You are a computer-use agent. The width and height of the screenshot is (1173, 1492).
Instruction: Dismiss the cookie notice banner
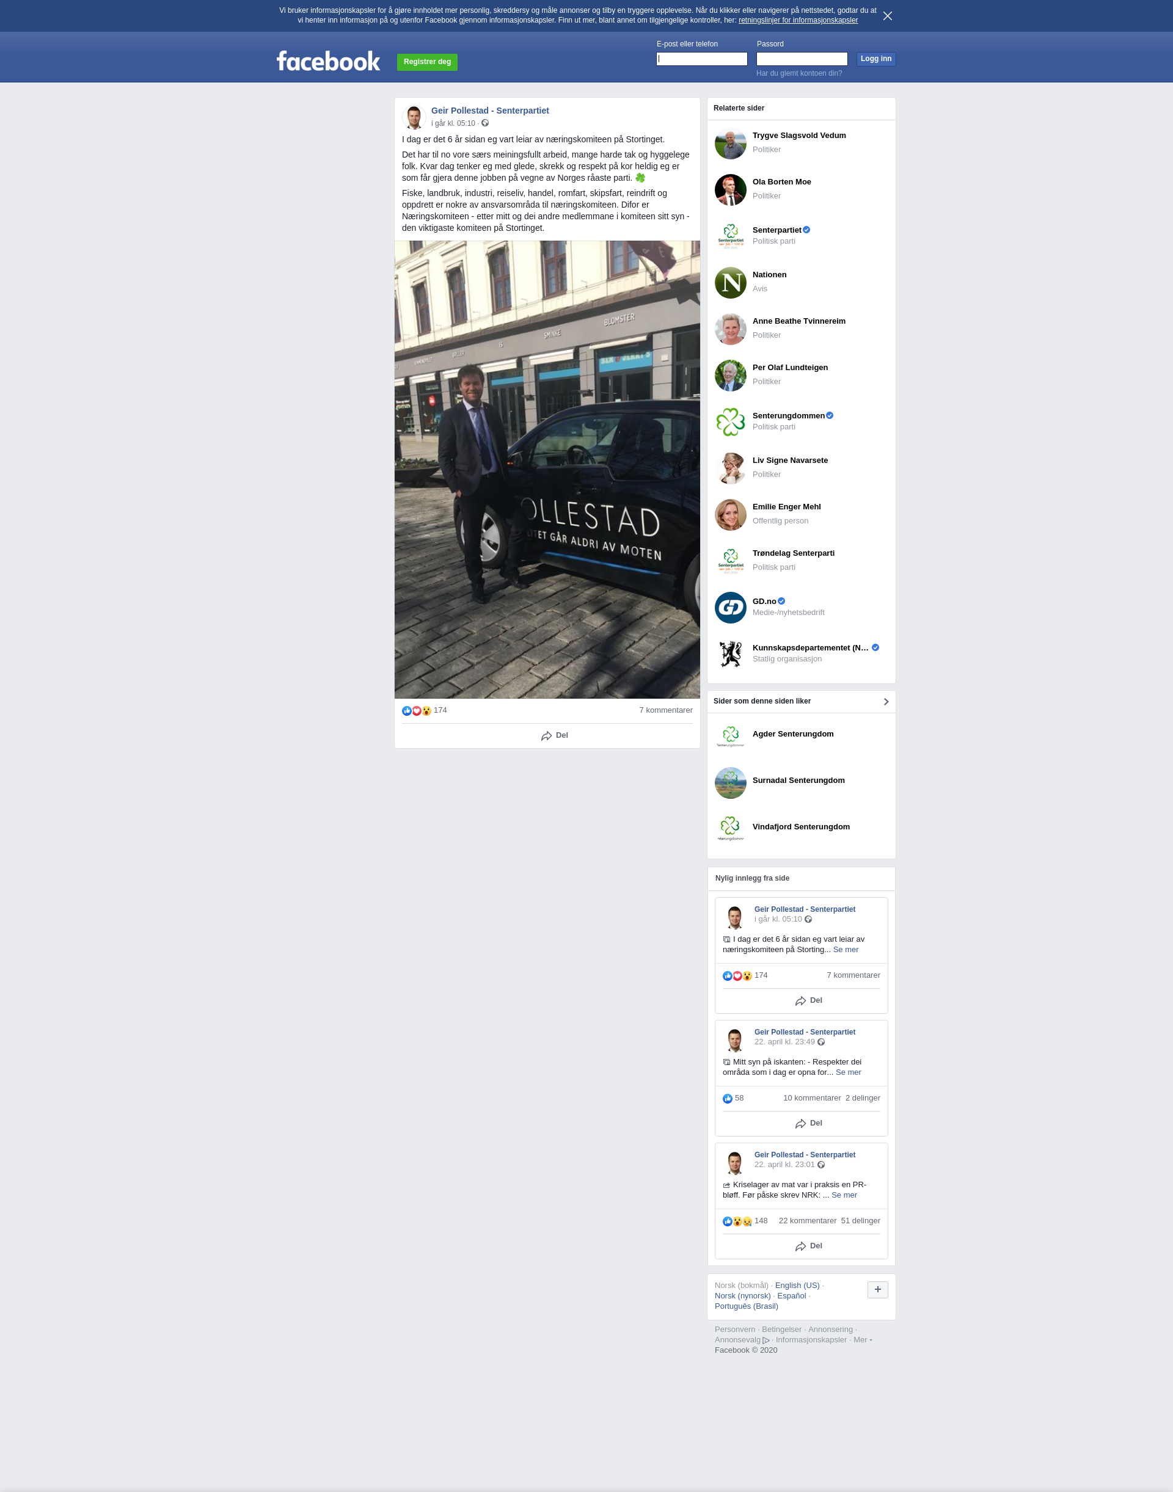pos(887,16)
